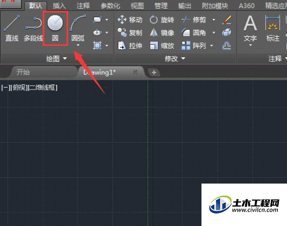
Task: Select the Text (文字) tool
Action: (x=250, y=29)
